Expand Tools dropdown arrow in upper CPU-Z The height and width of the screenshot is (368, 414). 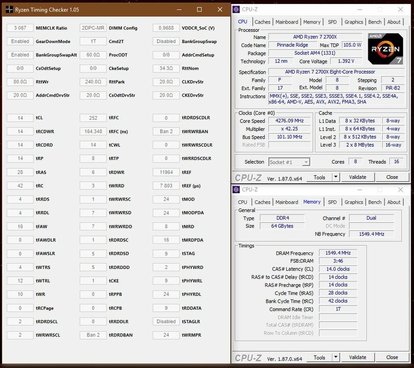point(336,177)
